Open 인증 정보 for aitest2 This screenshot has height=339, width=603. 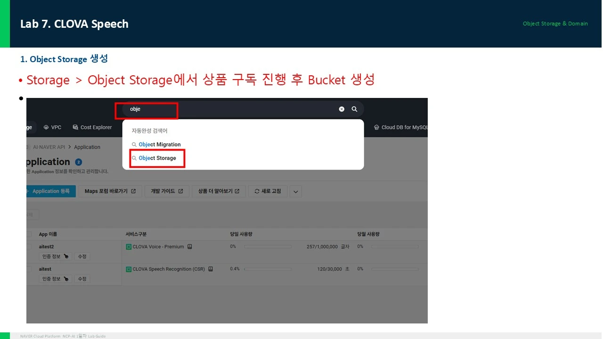[x=55, y=257]
